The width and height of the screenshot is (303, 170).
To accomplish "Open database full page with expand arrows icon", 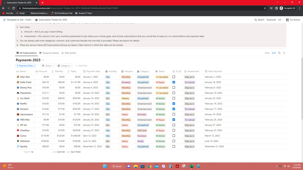I will (x=284, y=53).
